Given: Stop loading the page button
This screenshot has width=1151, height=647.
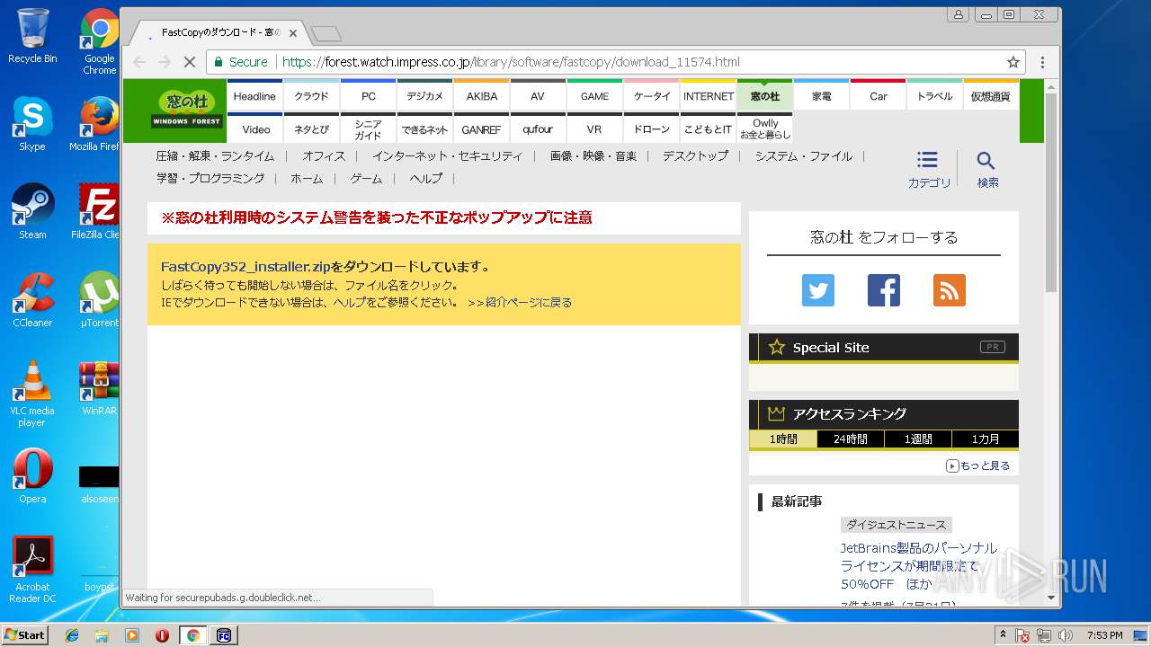Looking at the screenshot, I should click(190, 62).
